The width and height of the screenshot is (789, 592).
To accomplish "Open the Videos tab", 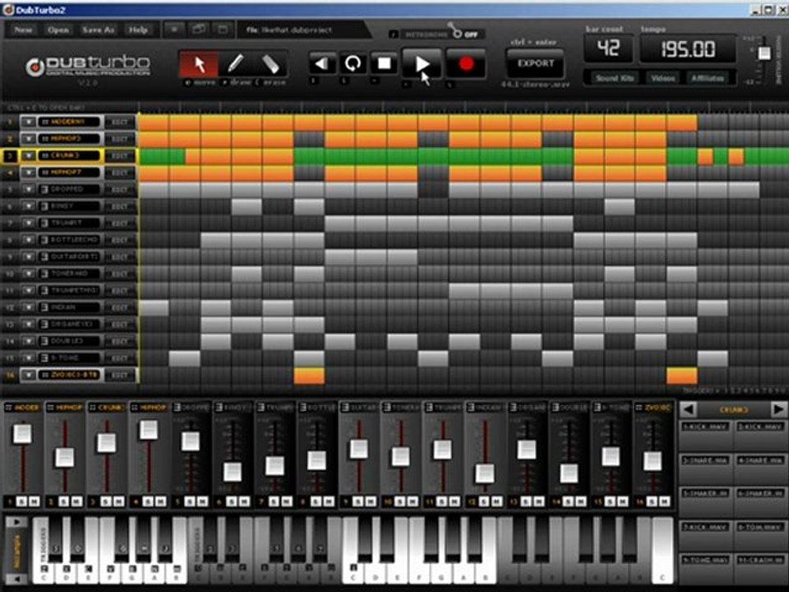I will (x=662, y=78).
